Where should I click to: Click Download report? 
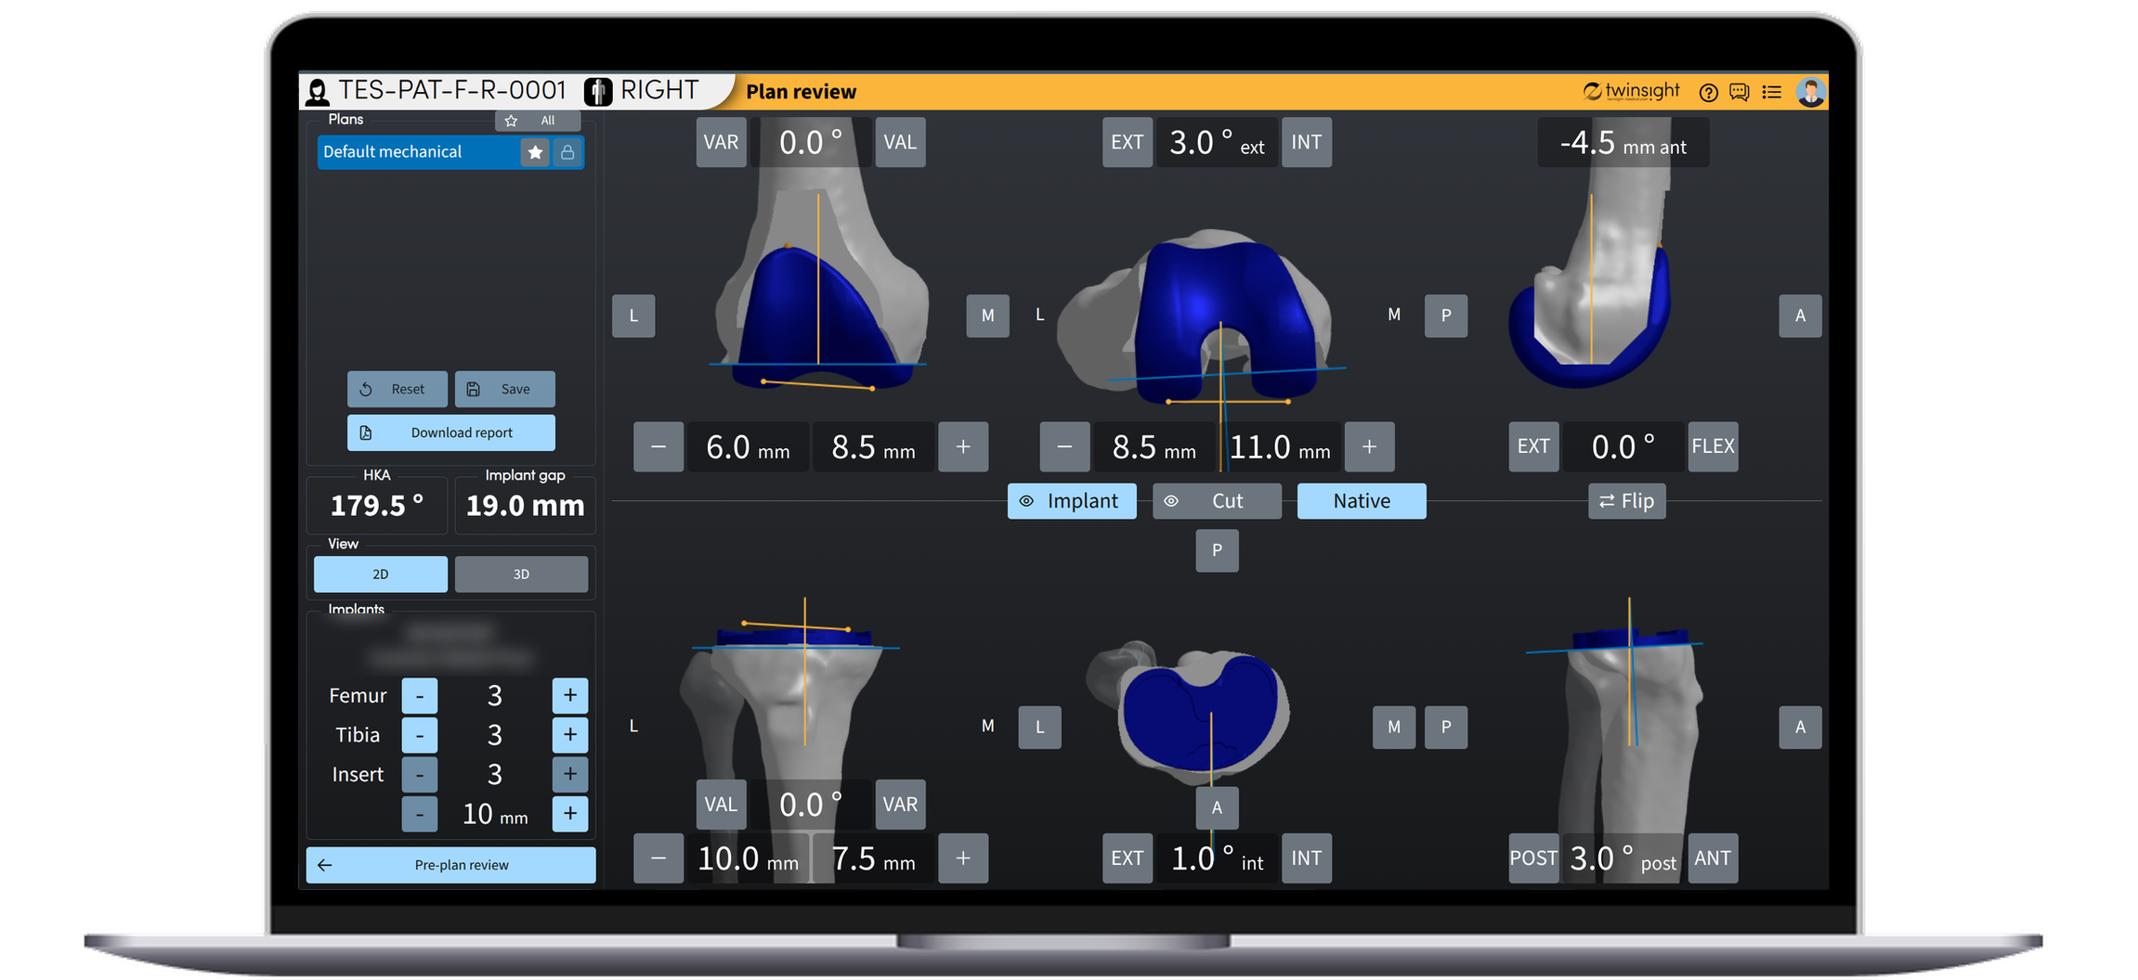(x=450, y=432)
